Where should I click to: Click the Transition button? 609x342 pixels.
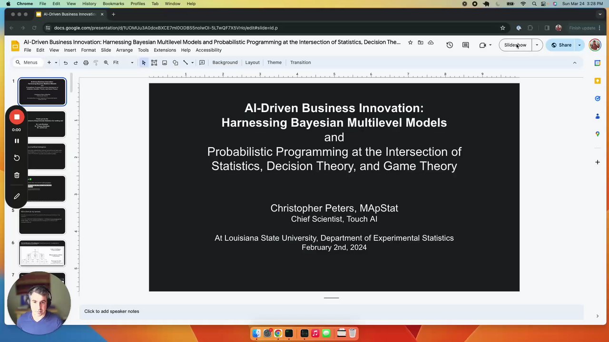(x=300, y=63)
